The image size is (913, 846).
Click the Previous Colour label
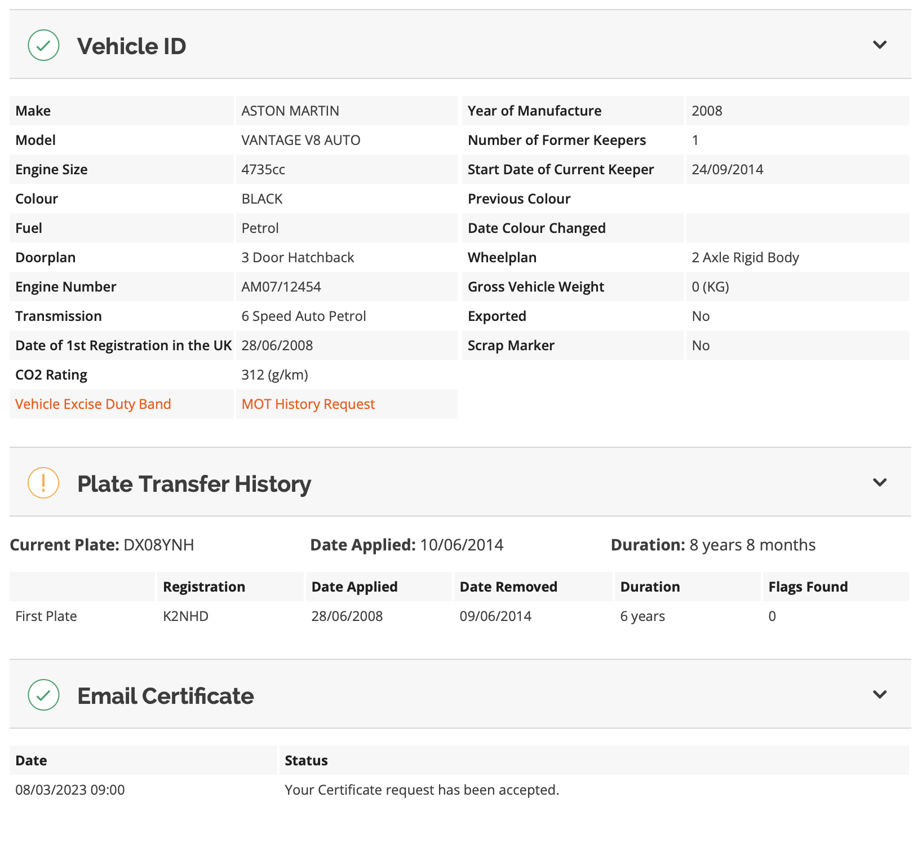(519, 199)
